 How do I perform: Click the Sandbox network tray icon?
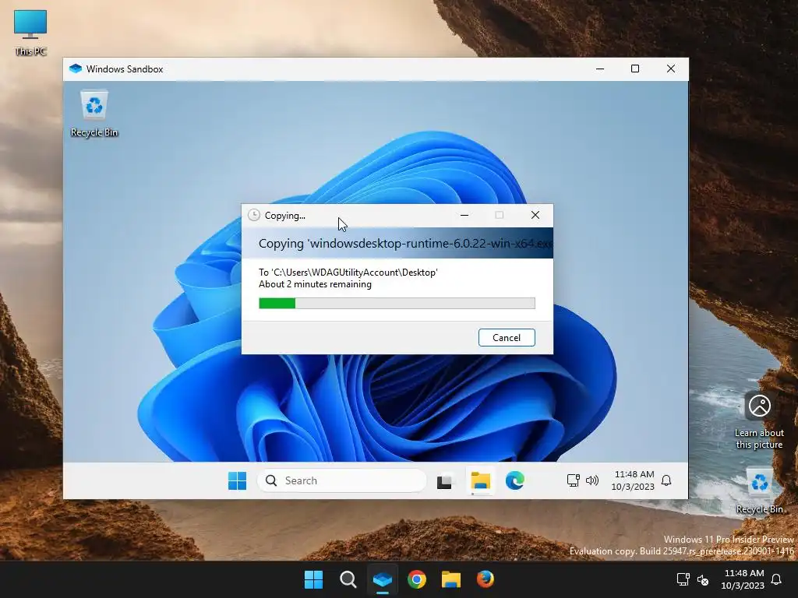(x=573, y=480)
